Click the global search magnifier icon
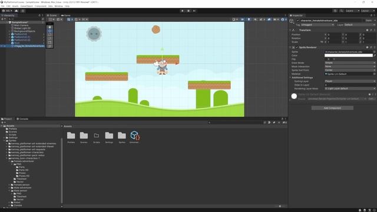 (x=342, y=11)
